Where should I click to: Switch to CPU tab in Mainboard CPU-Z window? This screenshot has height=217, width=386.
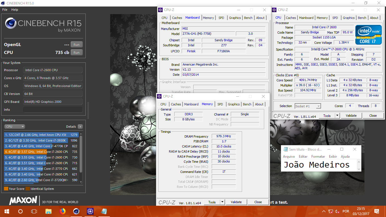[164, 18]
